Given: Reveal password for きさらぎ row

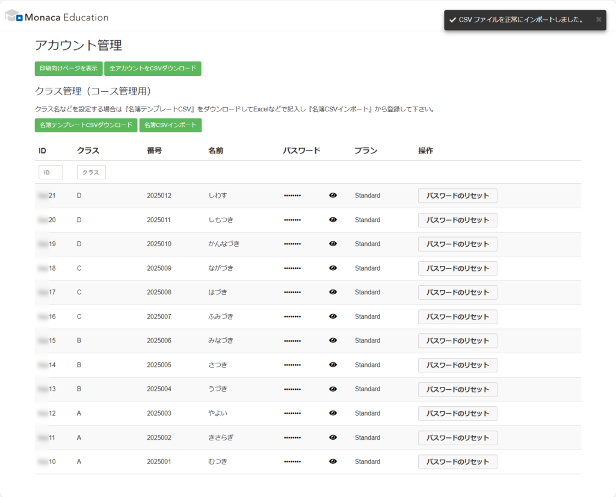Looking at the screenshot, I should coord(333,437).
